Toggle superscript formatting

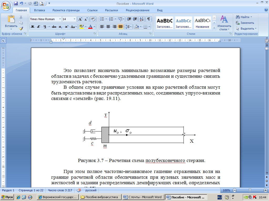[x=66, y=27]
